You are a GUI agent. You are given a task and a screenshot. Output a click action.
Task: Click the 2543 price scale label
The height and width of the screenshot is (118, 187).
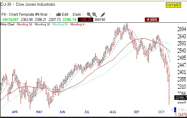coord(182,51)
